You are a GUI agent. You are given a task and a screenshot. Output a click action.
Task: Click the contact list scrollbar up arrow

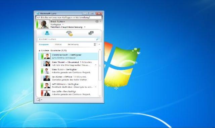[x=100, y=50]
